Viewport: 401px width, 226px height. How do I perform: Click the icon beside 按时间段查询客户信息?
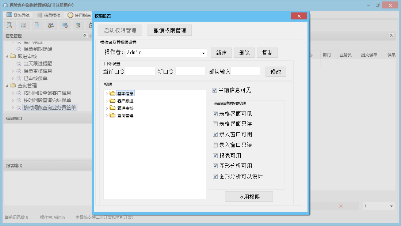tap(19, 93)
